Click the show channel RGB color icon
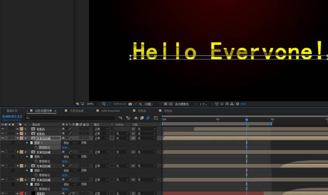Viewport: 328px width, 195px height. pos(140,104)
